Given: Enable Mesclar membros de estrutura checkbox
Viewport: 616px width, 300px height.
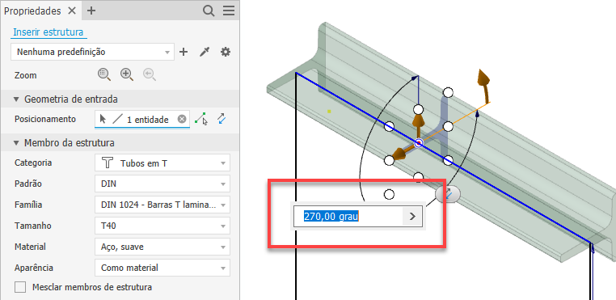Looking at the screenshot, I should [x=20, y=287].
